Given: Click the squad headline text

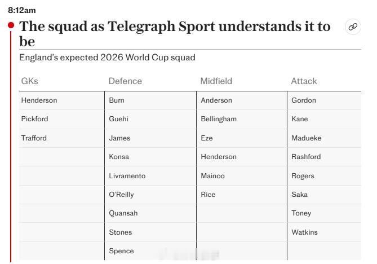Looking at the screenshot, I should click(x=175, y=34).
